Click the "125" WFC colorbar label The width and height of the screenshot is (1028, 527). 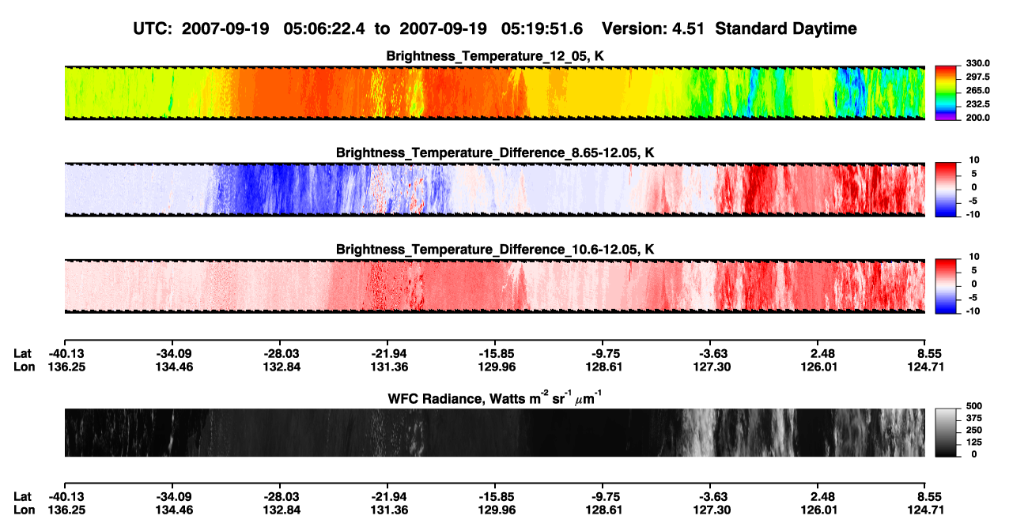click(x=974, y=442)
